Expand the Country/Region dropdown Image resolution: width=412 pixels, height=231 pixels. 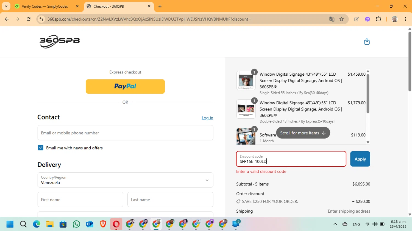point(125,180)
